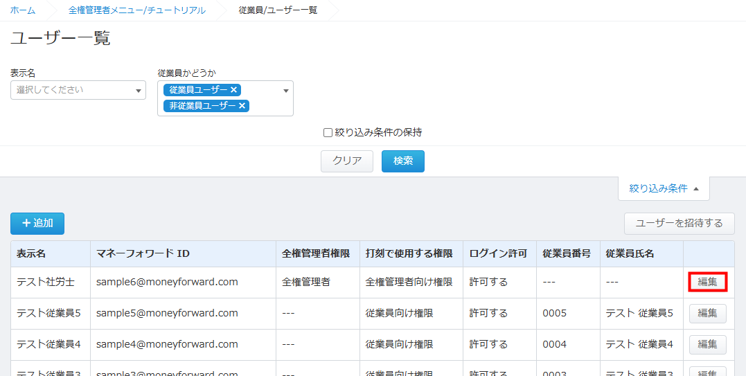Go to ホーム breadcrumb
Screen dimensions: 746x376
click(23, 10)
